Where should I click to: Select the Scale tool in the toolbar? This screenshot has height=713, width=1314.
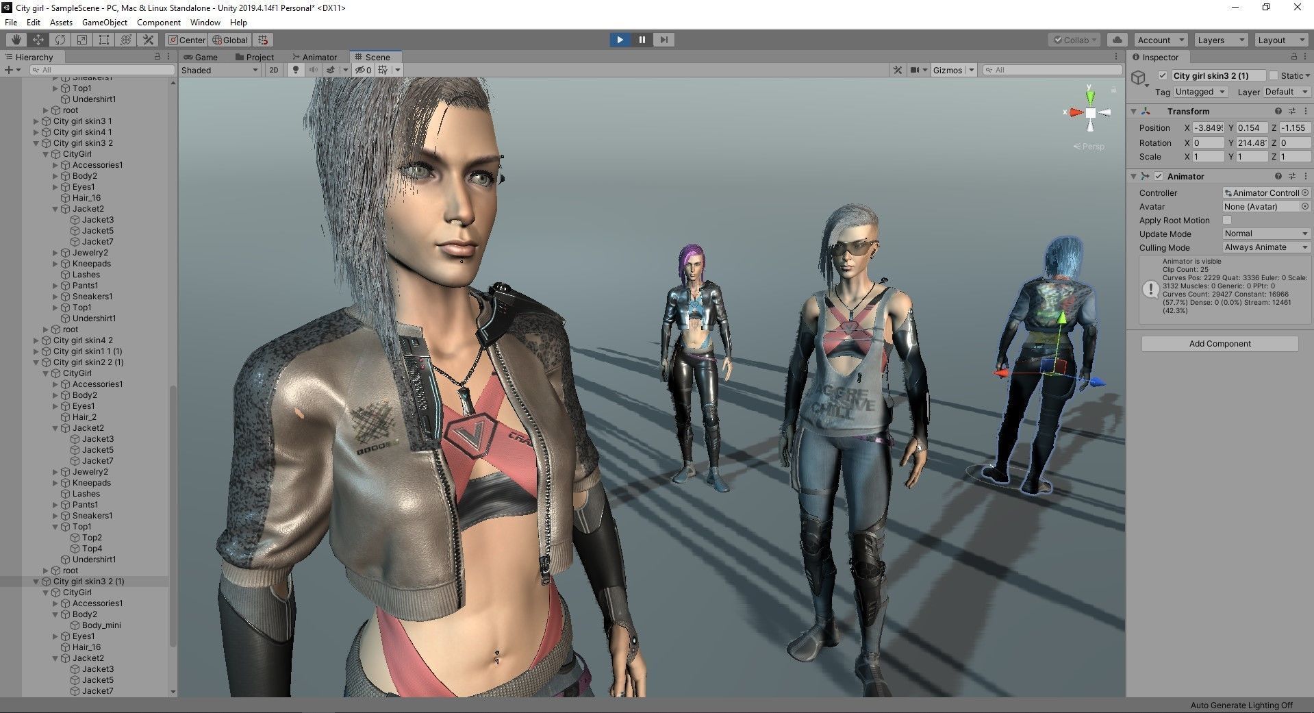point(82,40)
